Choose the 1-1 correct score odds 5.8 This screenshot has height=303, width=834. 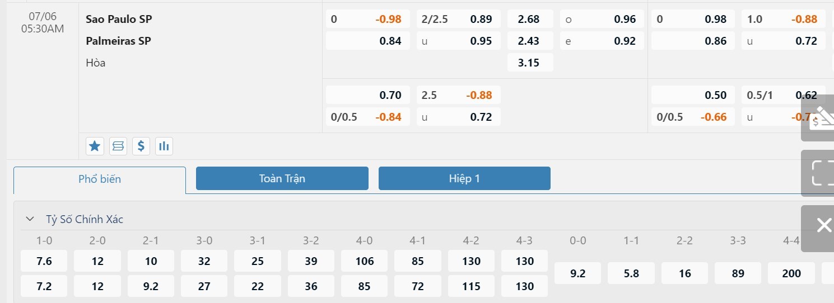point(631,273)
